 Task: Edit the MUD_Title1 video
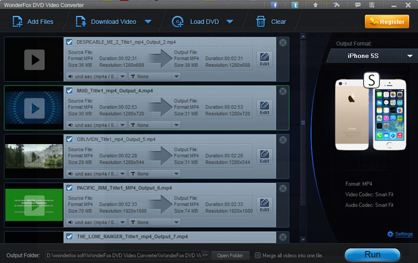pos(265,108)
